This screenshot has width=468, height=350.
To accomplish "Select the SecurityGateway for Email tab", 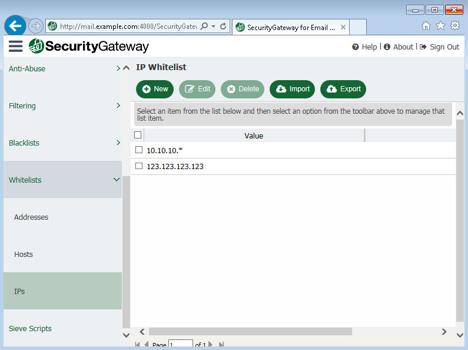I will pyautogui.click(x=290, y=28).
